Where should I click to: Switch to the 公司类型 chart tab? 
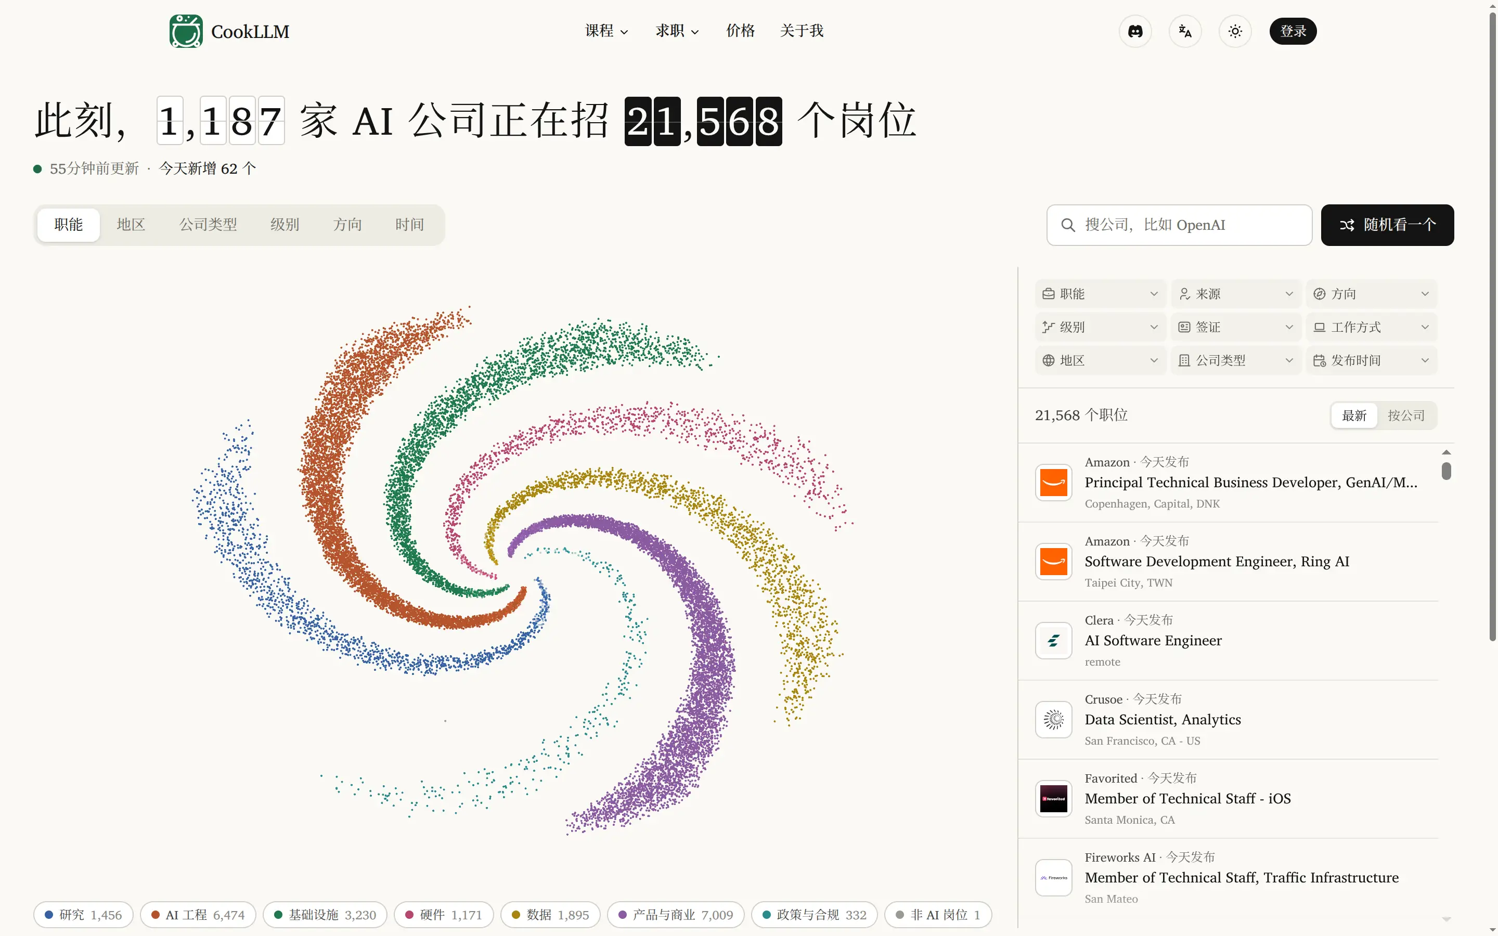(208, 225)
